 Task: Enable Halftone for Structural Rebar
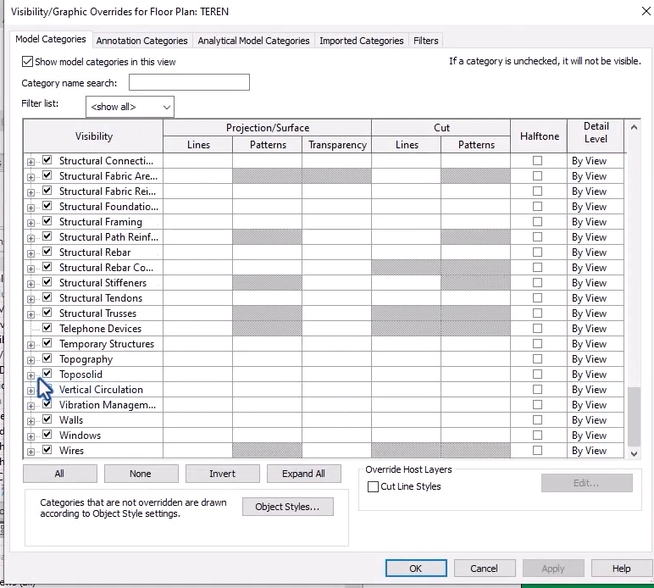pos(537,252)
